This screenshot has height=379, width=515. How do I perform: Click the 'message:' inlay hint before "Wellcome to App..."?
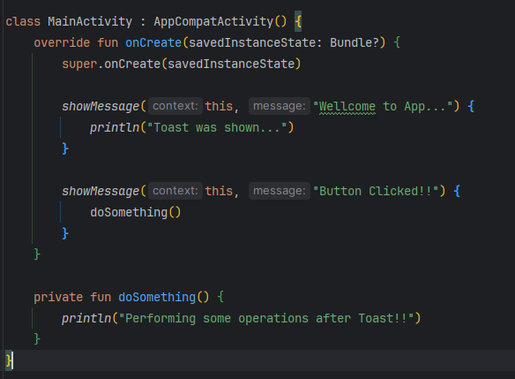(280, 106)
